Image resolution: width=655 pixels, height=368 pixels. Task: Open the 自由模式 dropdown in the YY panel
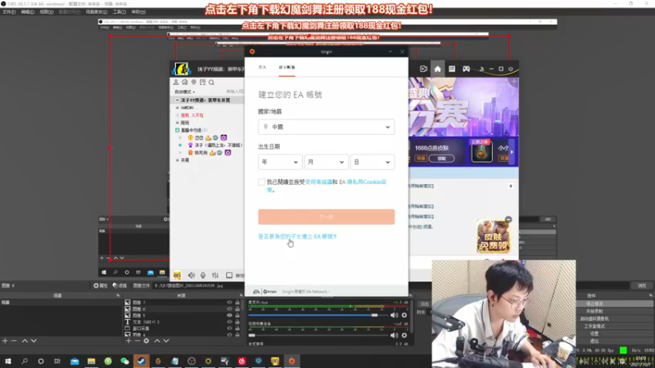click(185, 92)
